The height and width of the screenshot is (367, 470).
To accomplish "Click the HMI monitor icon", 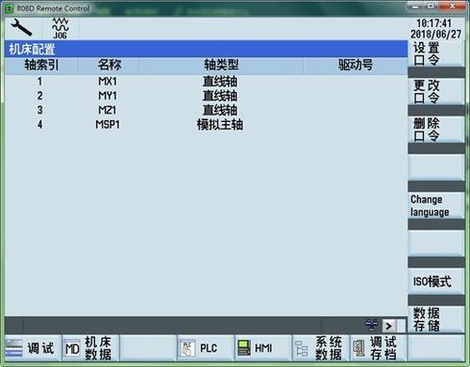I will coord(244,348).
